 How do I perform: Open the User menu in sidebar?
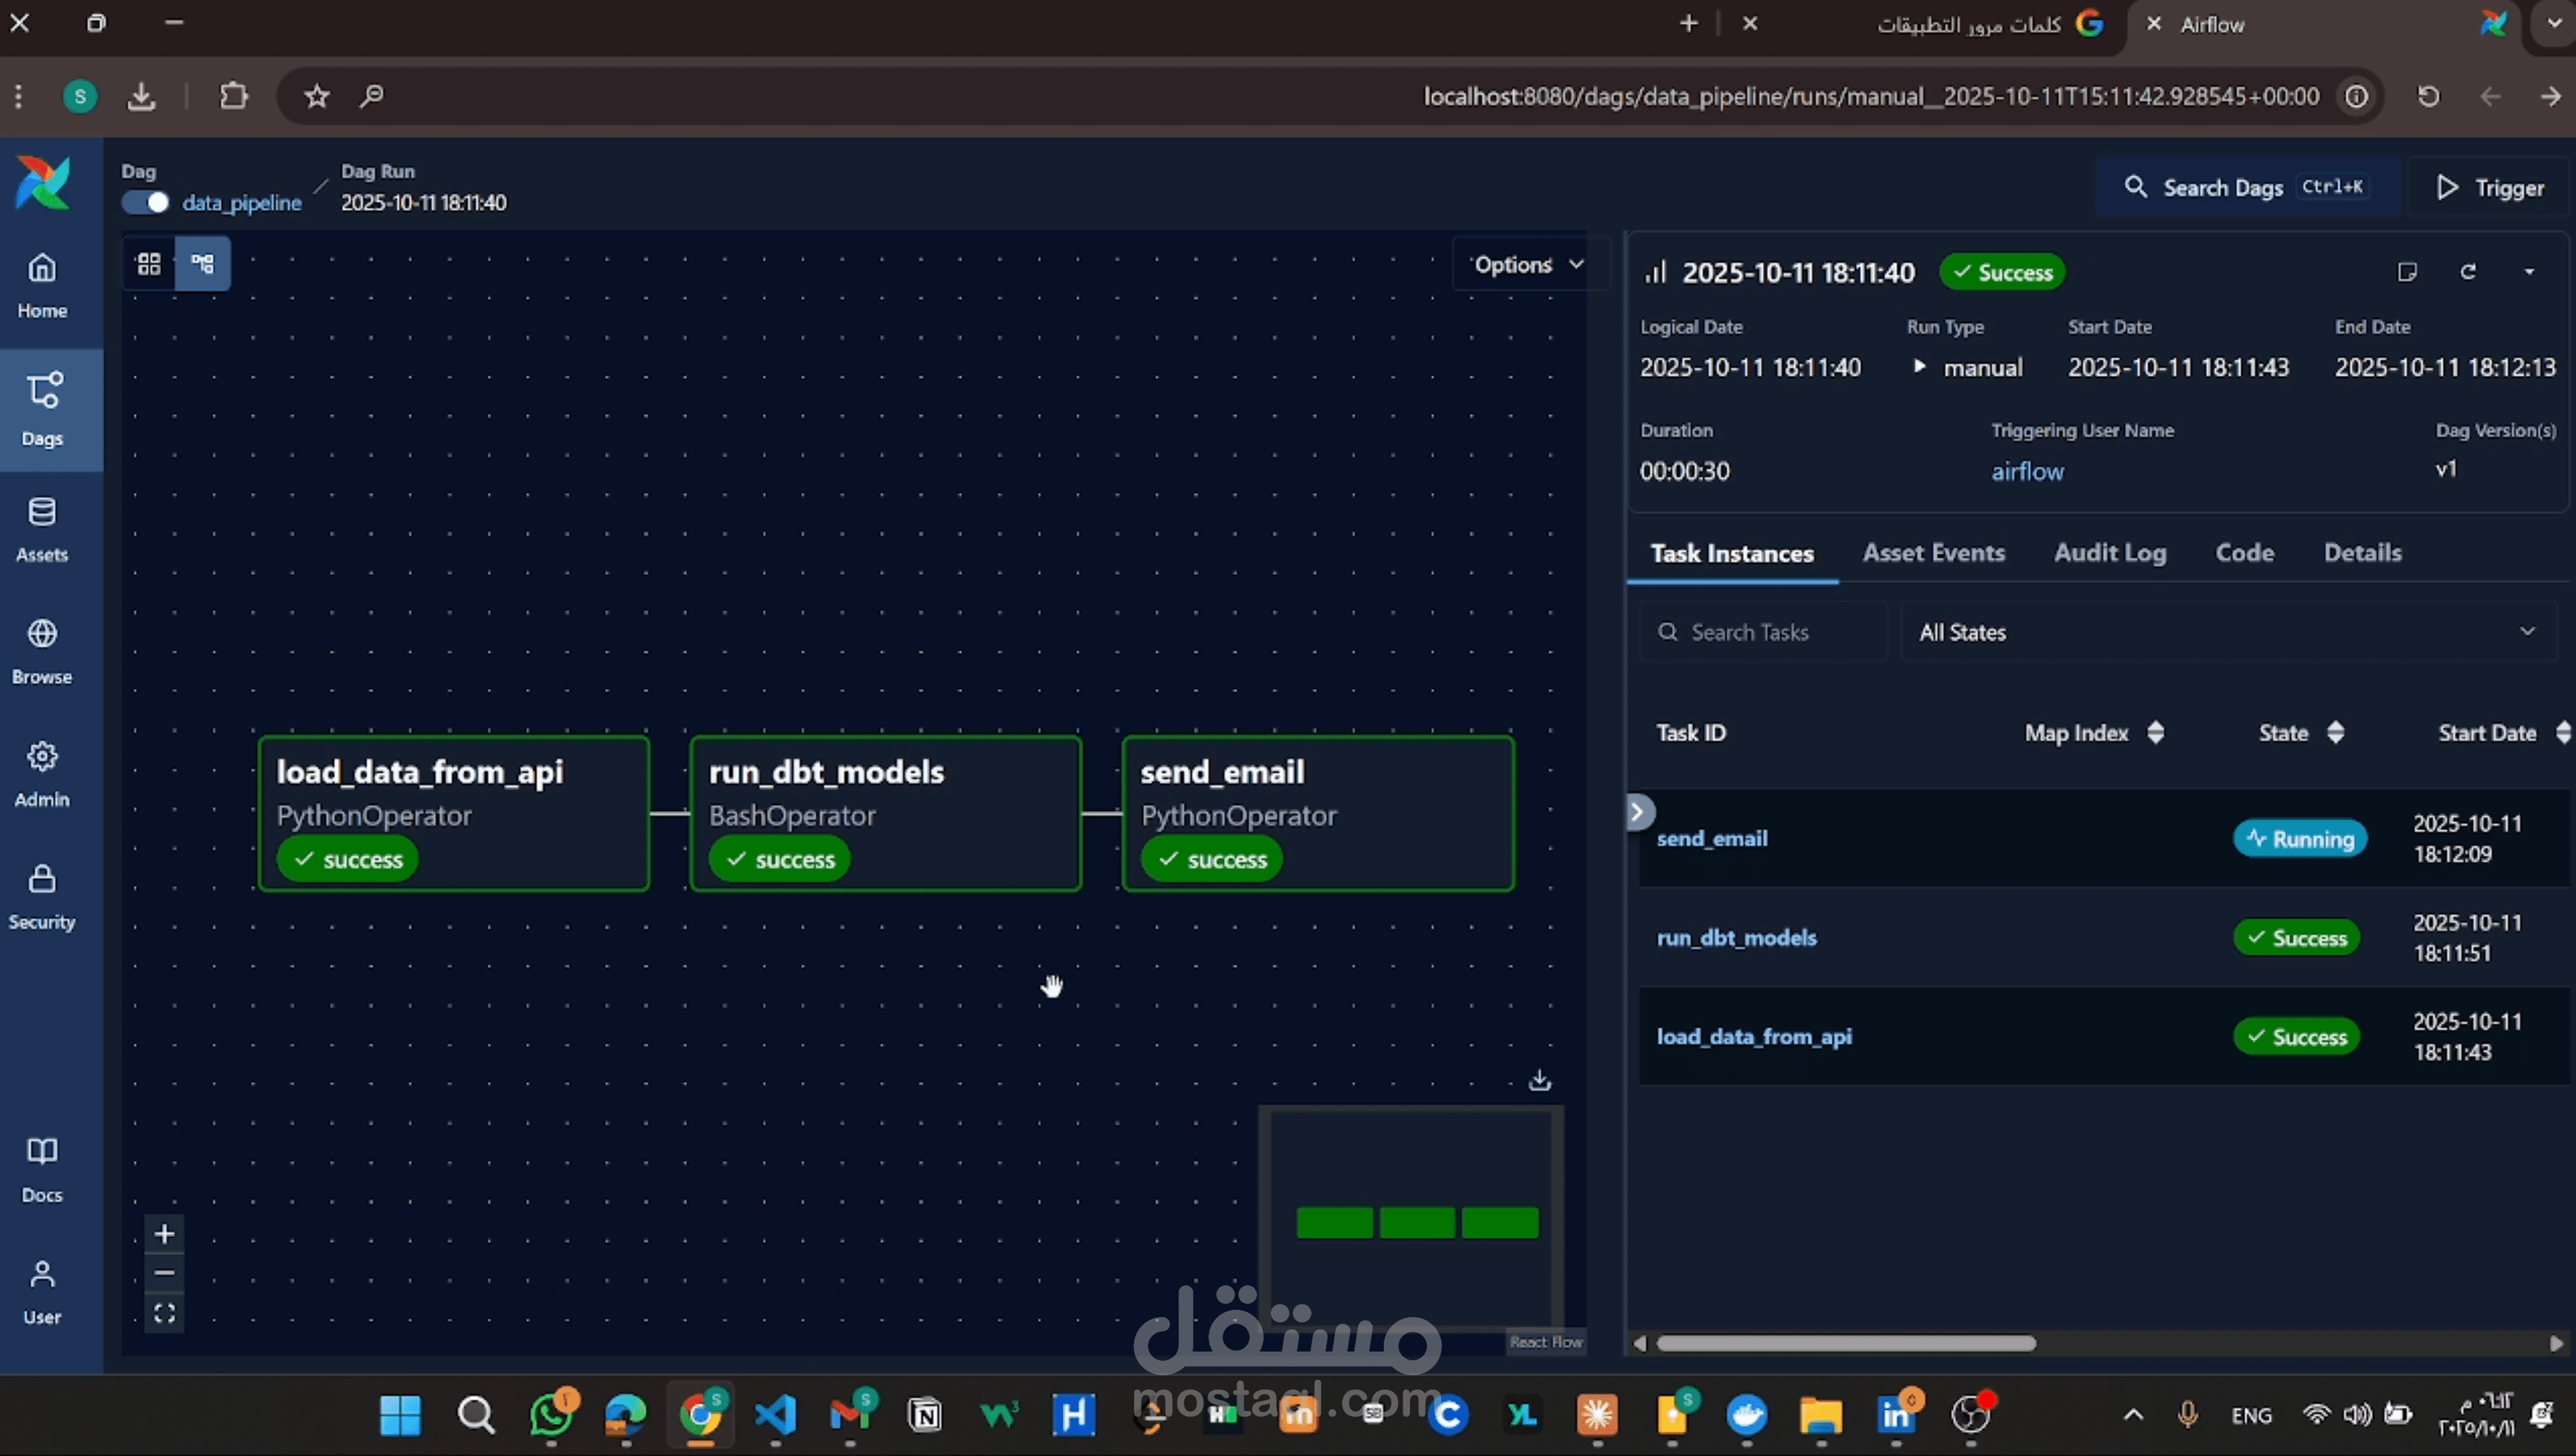coord(42,1292)
